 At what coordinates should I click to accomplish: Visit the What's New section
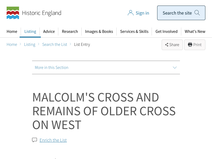point(195,32)
